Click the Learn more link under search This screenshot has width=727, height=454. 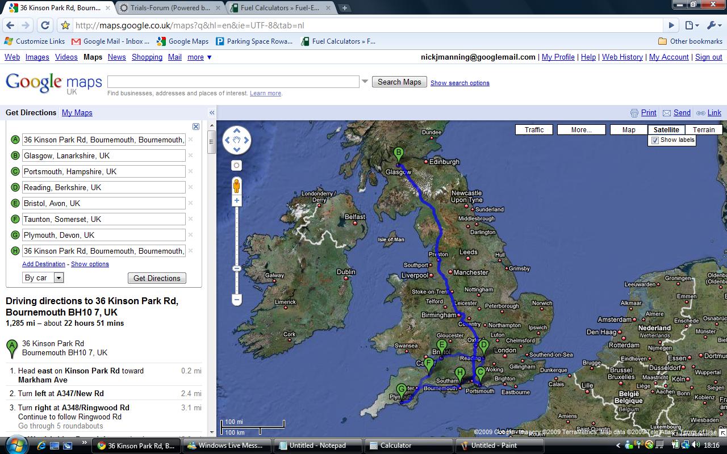(265, 94)
